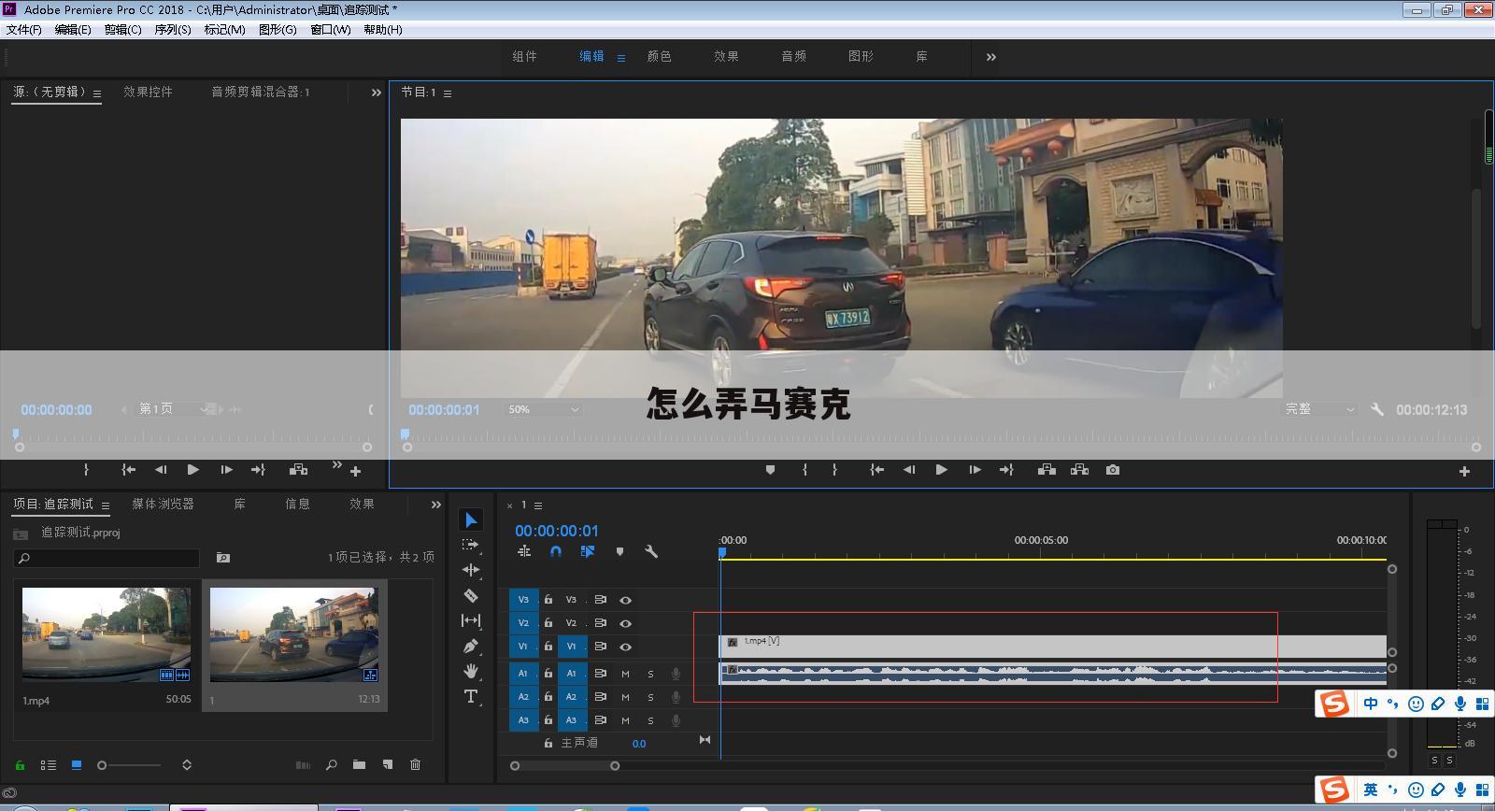The width and height of the screenshot is (1495, 811).
Task: Expand source panel group overflow chevrons
Action: point(376,92)
